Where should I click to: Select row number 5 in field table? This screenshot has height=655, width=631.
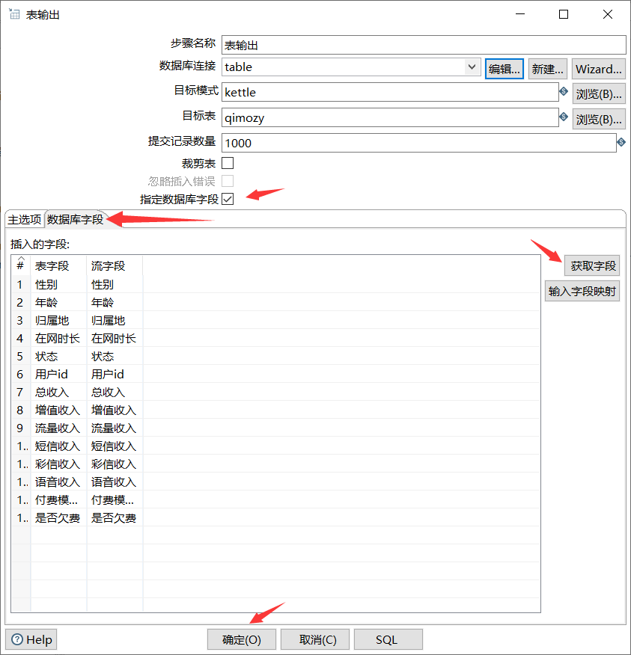click(x=20, y=357)
